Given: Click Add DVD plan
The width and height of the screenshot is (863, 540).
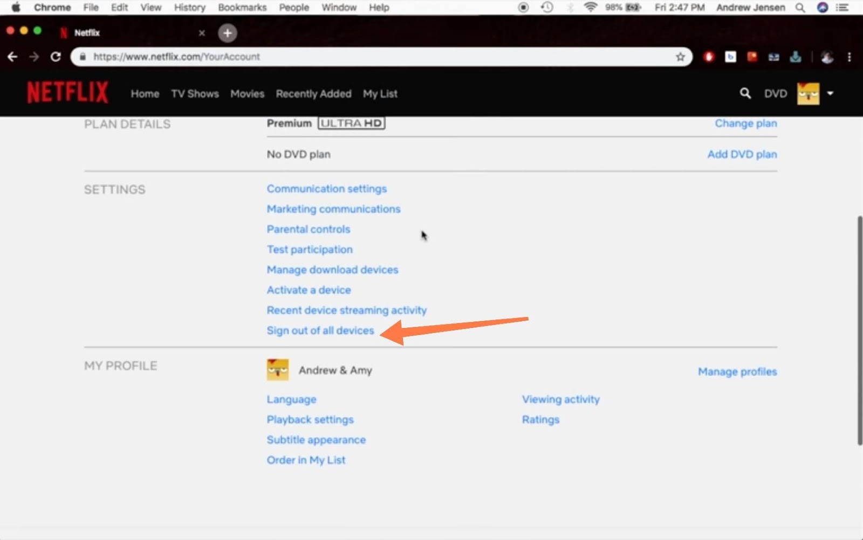Looking at the screenshot, I should (742, 154).
